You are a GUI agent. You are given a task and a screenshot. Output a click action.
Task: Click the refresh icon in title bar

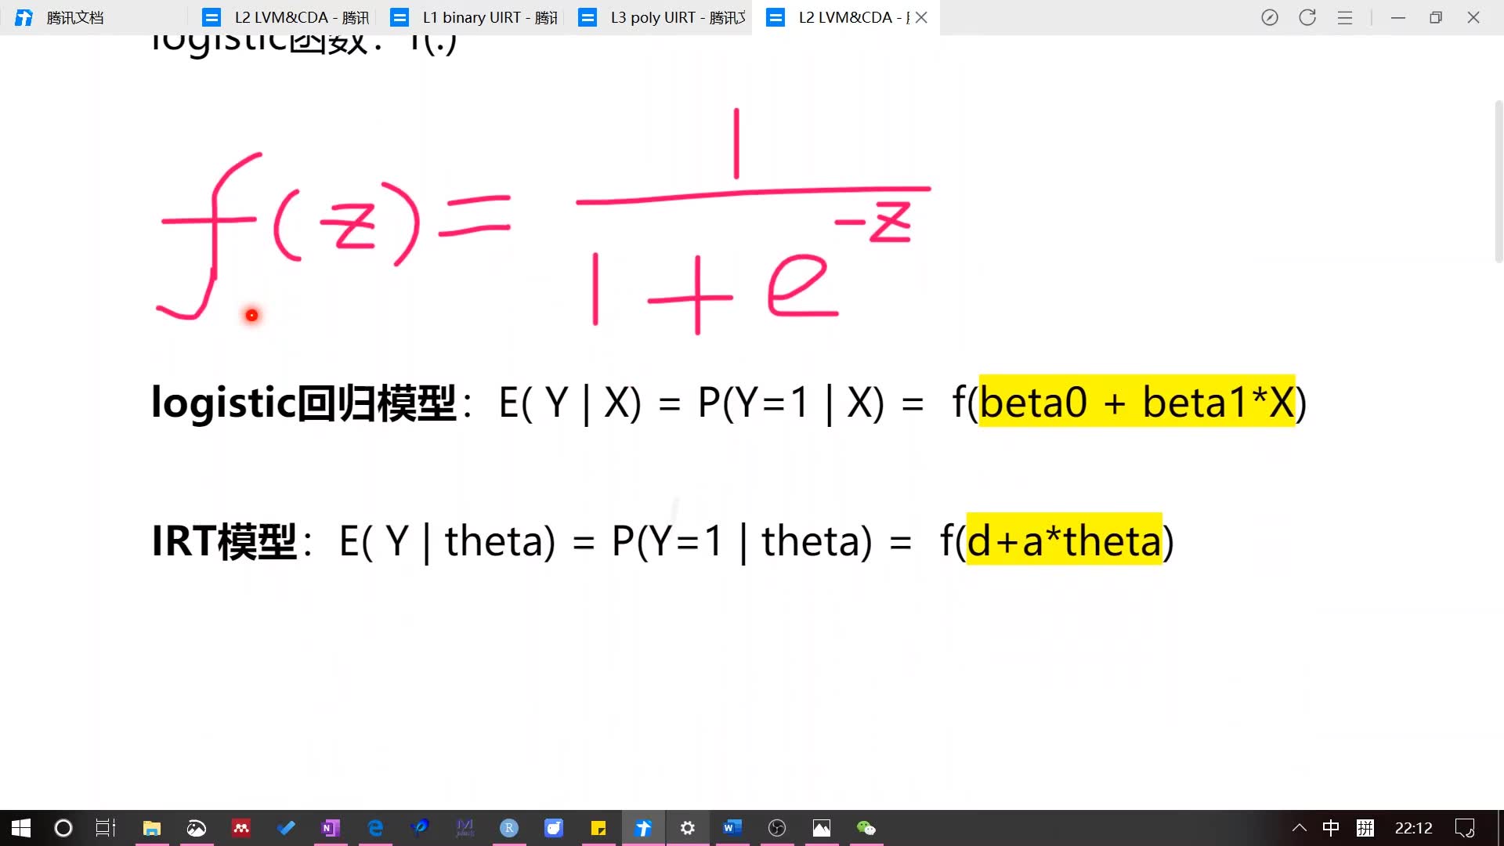click(1307, 17)
